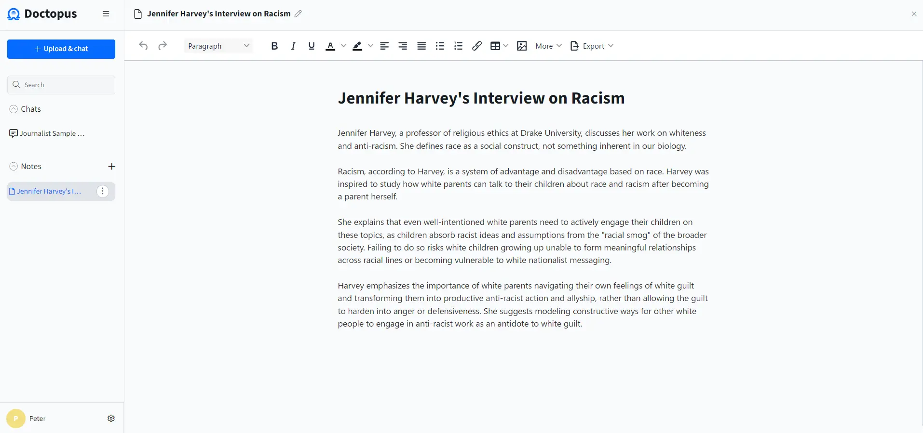The image size is (923, 433).
Task: Add a new note with plus icon
Action: point(112,166)
